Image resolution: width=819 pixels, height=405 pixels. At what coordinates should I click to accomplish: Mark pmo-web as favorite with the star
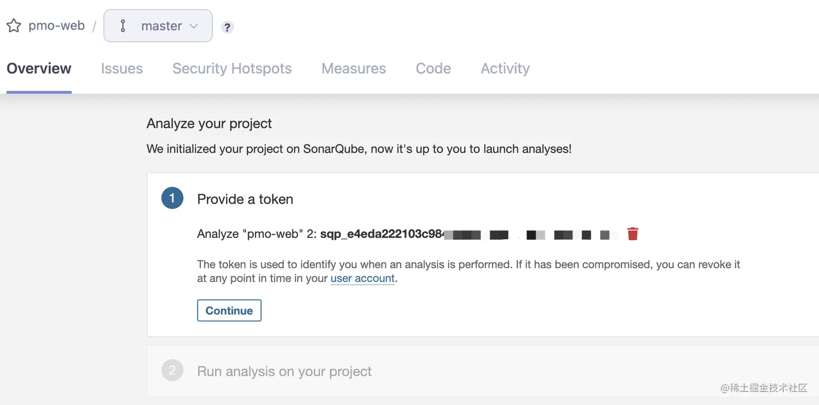click(x=14, y=26)
